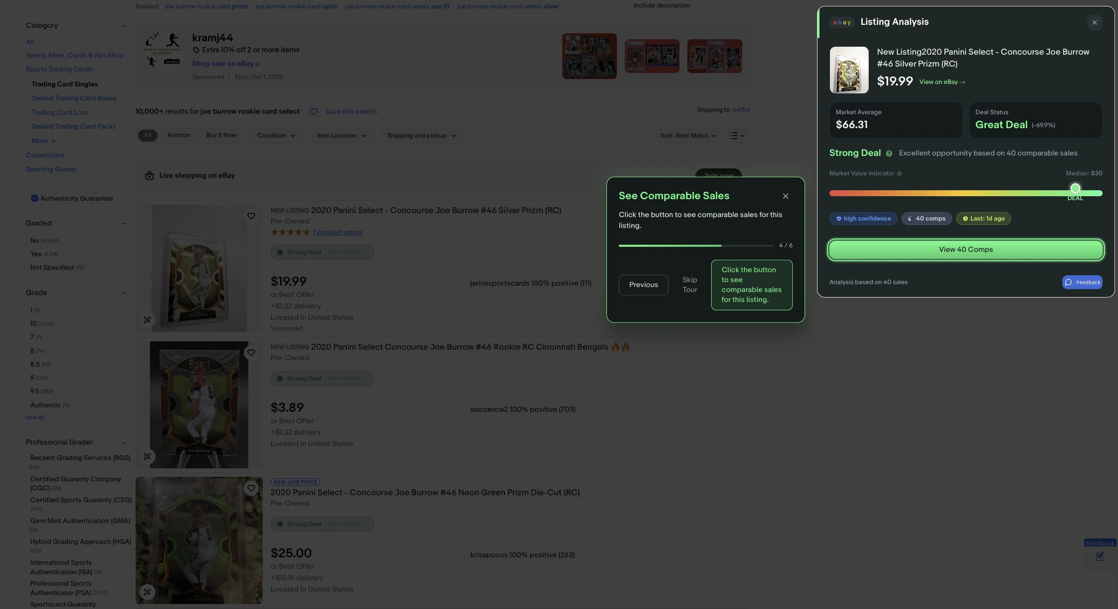Select the Buy It Now tab
The width and height of the screenshot is (1118, 609).
coord(221,135)
